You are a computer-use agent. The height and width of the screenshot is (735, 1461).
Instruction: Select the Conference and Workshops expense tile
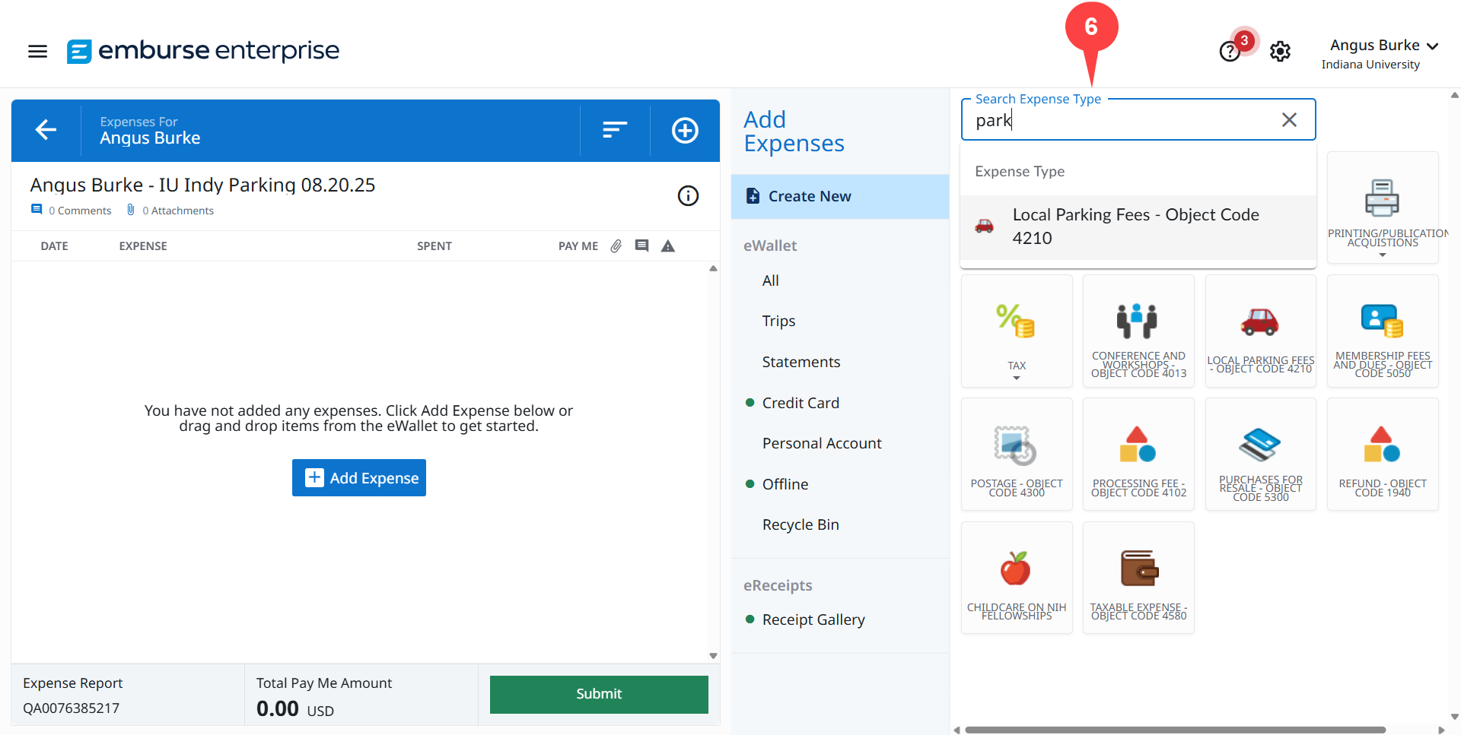point(1138,331)
